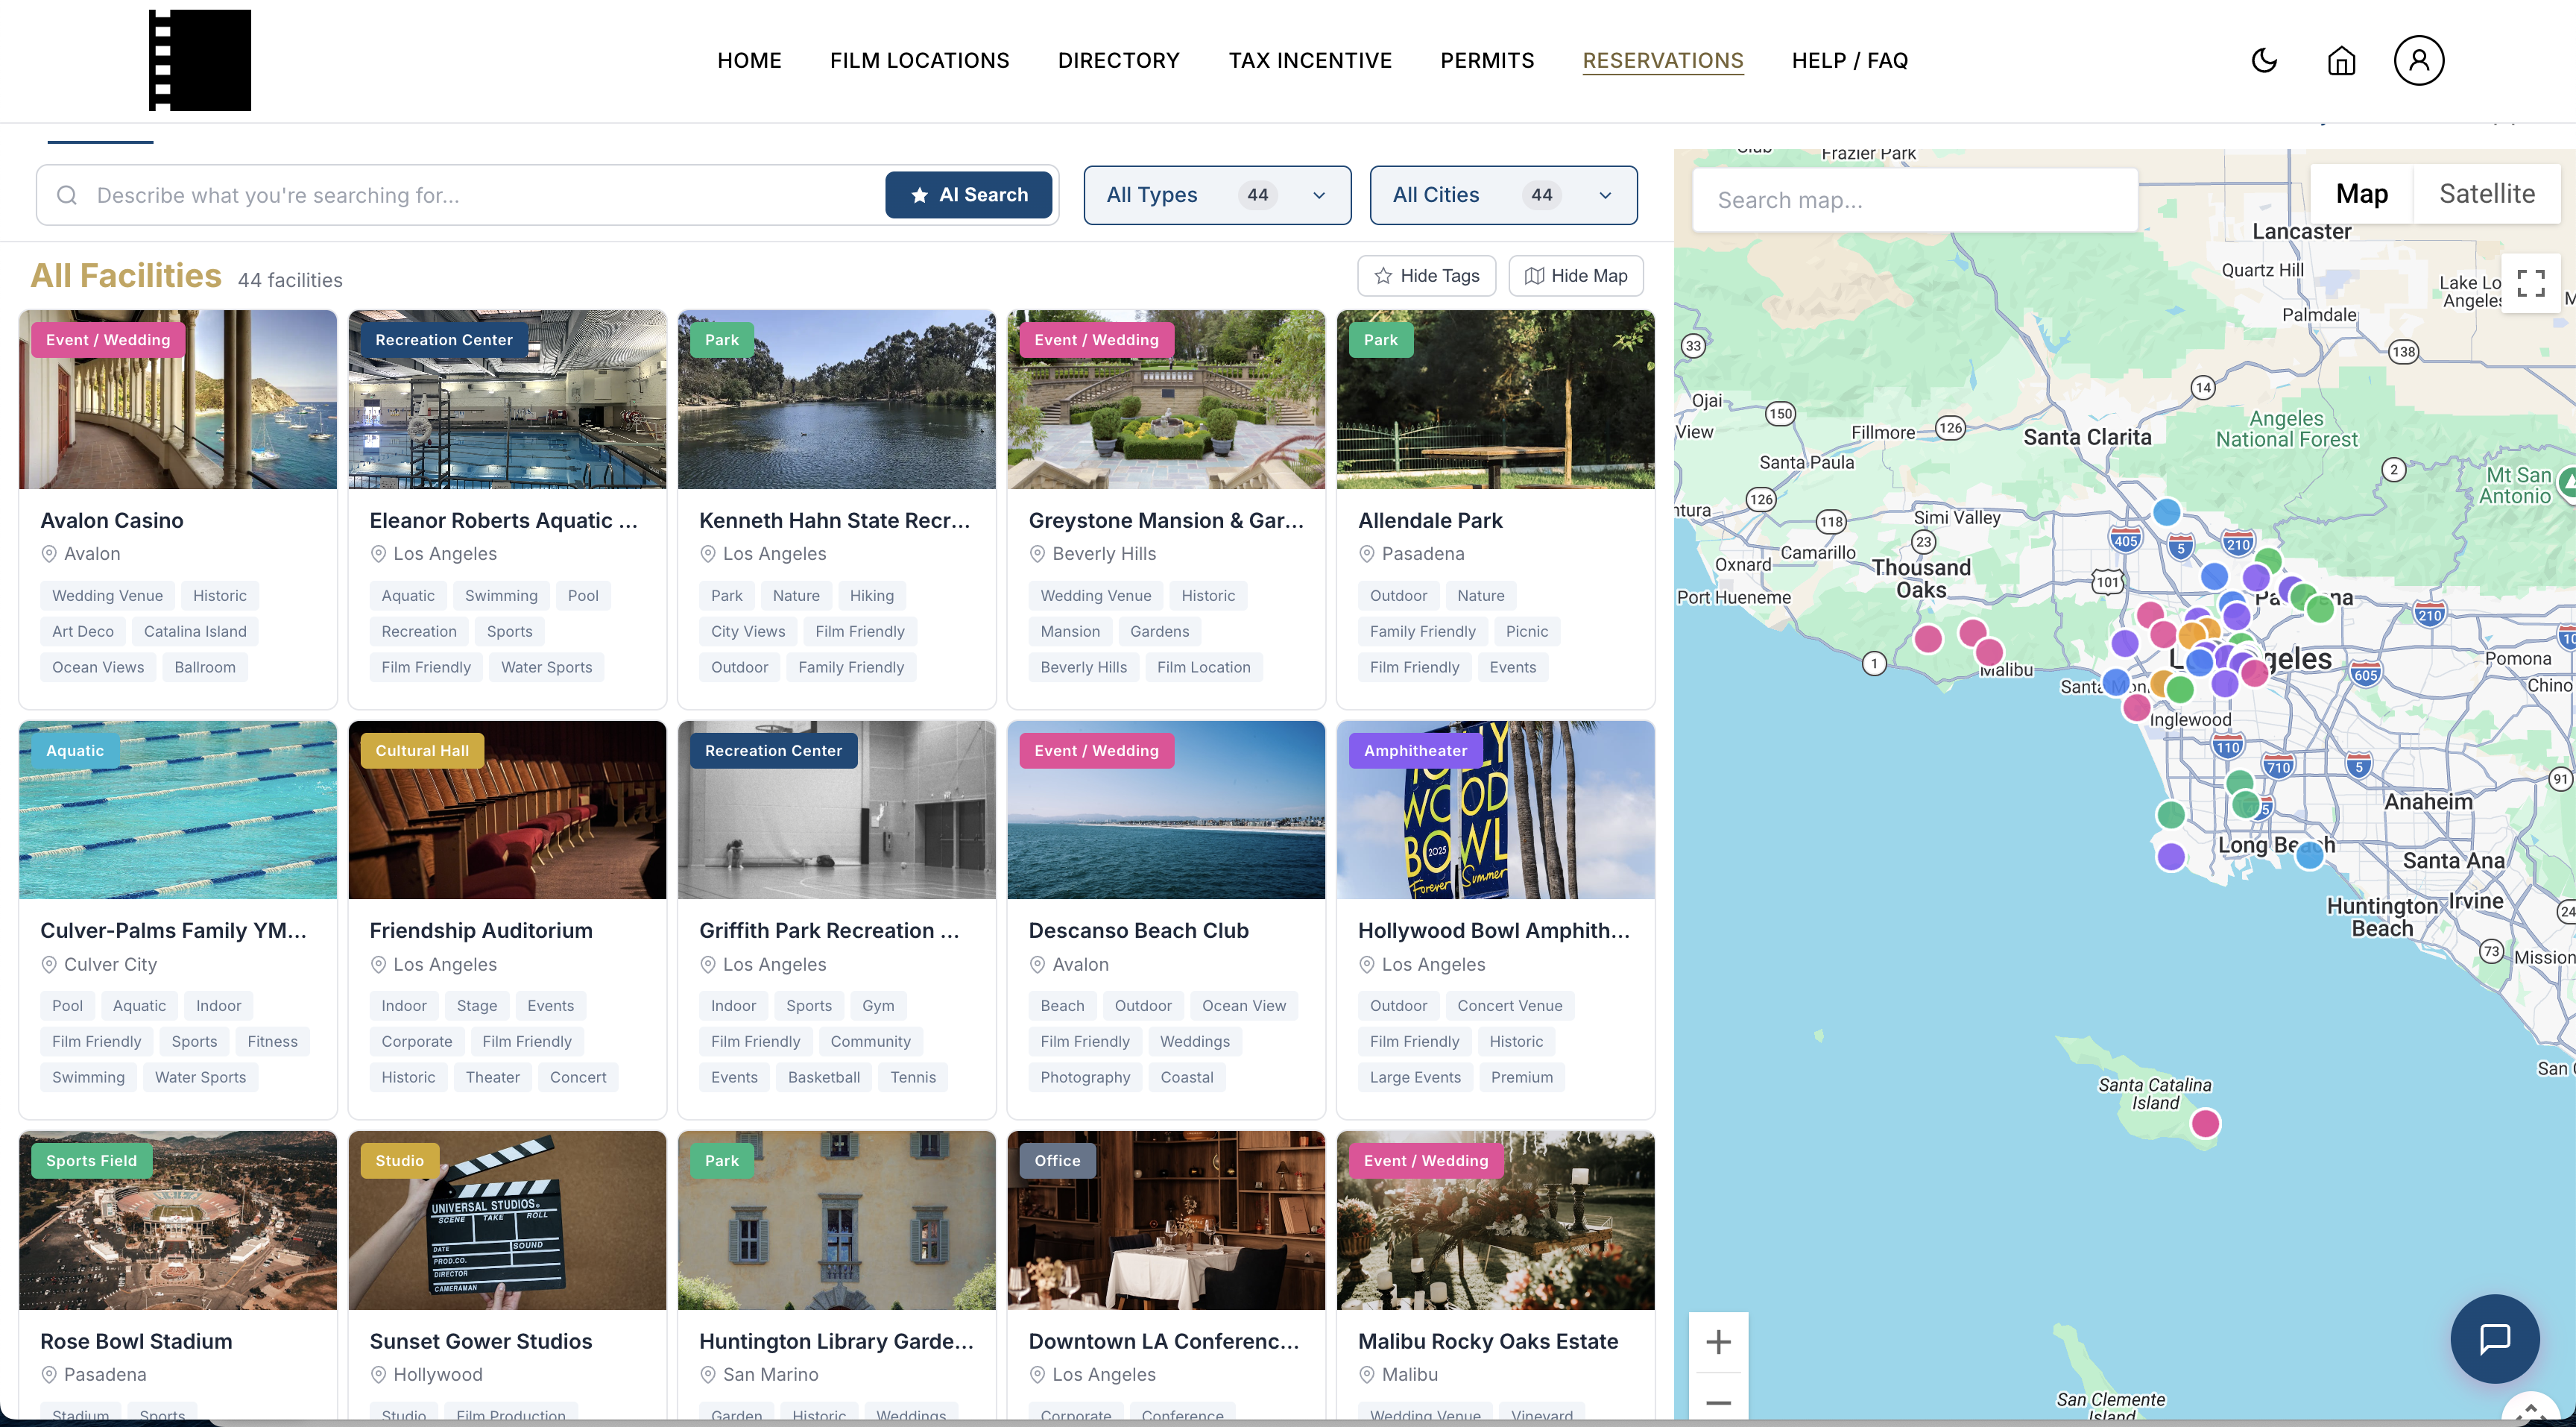Open HELP / FAQ page
Viewport: 2576px width, 1427px height.
(x=1849, y=60)
